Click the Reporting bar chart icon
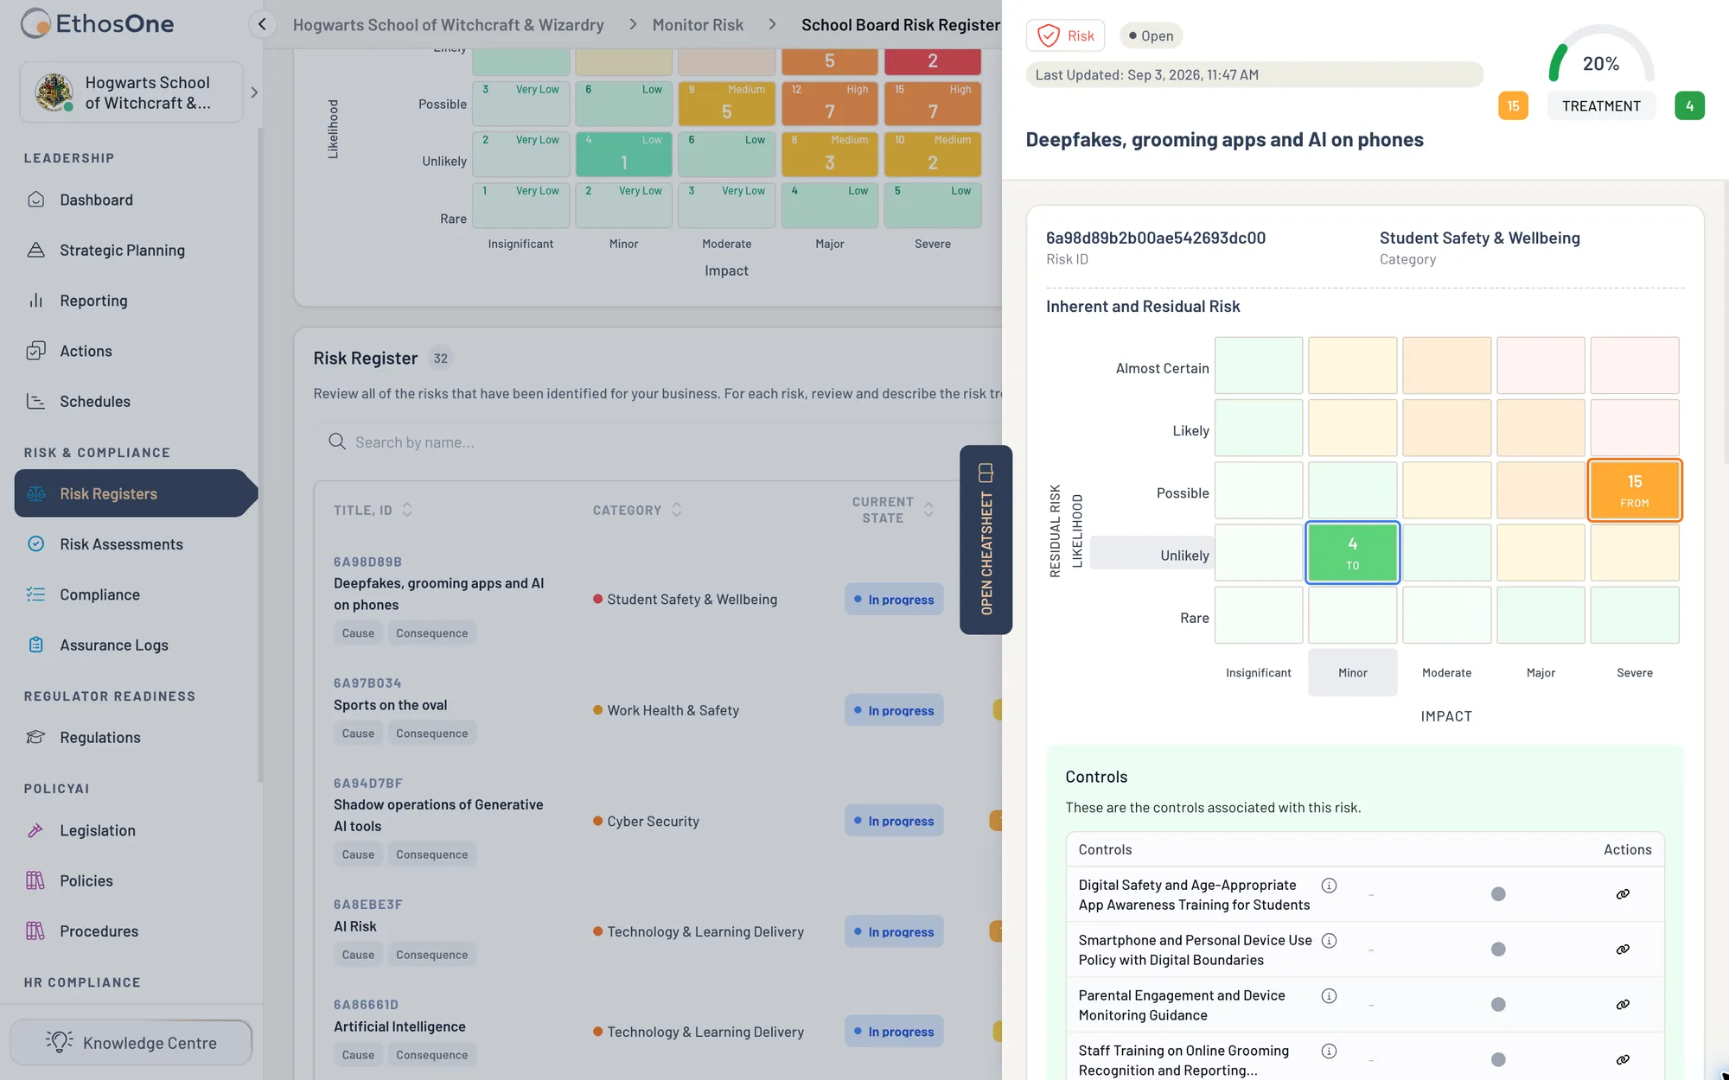Viewport: 1729px width, 1080px height. coord(35,301)
